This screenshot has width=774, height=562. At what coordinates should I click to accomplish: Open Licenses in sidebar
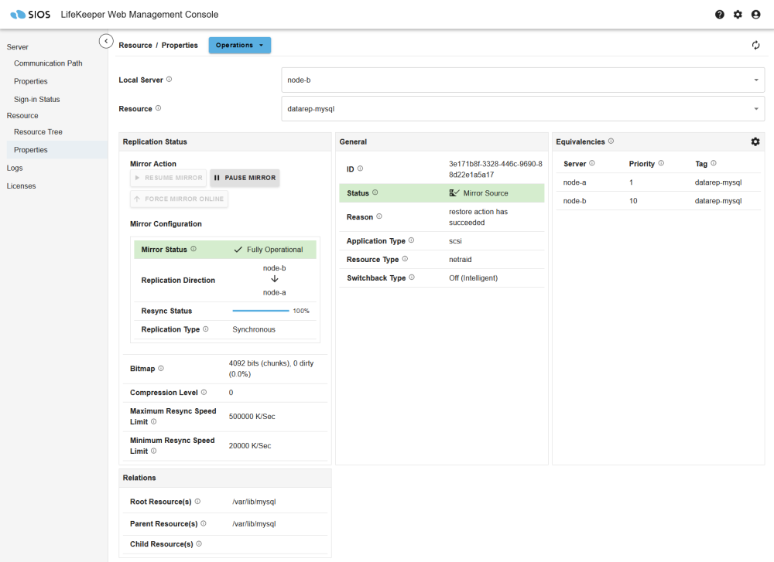click(x=21, y=186)
